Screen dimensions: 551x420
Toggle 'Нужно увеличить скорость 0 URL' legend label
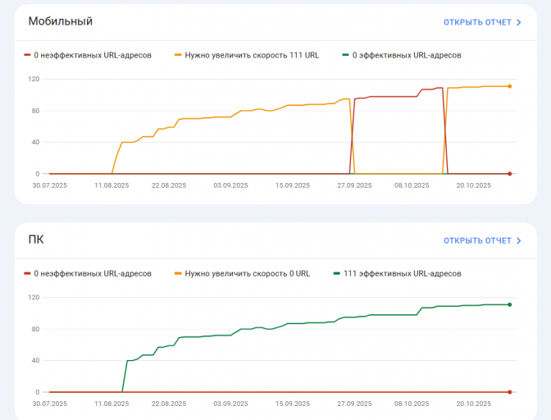point(247,274)
